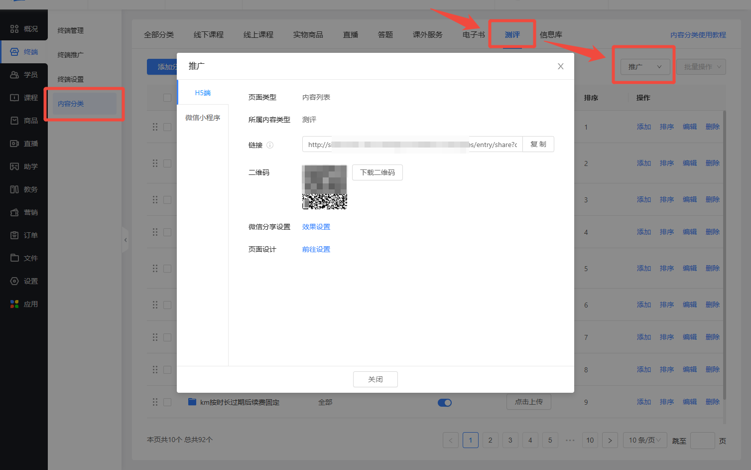Switch to the 电子书 category tab
751x470 pixels.
pos(473,35)
